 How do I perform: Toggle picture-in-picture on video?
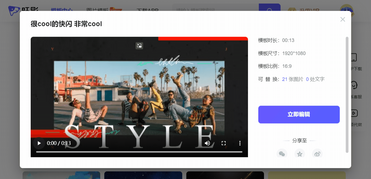click(139, 46)
